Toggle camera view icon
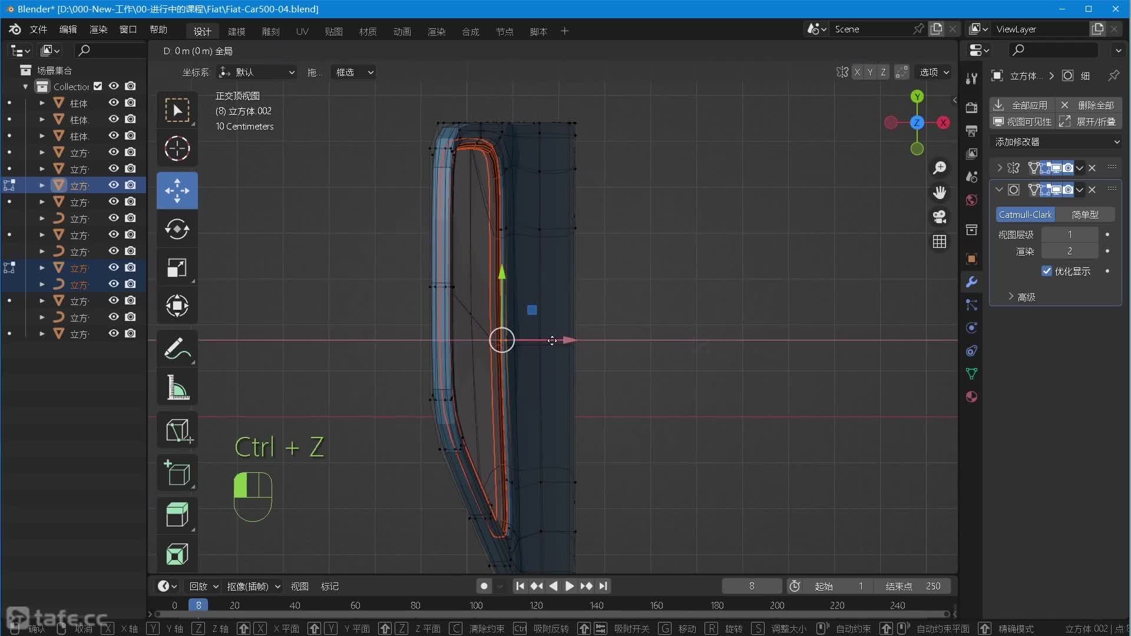The width and height of the screenshot is (1131, 636). (940, 217)
